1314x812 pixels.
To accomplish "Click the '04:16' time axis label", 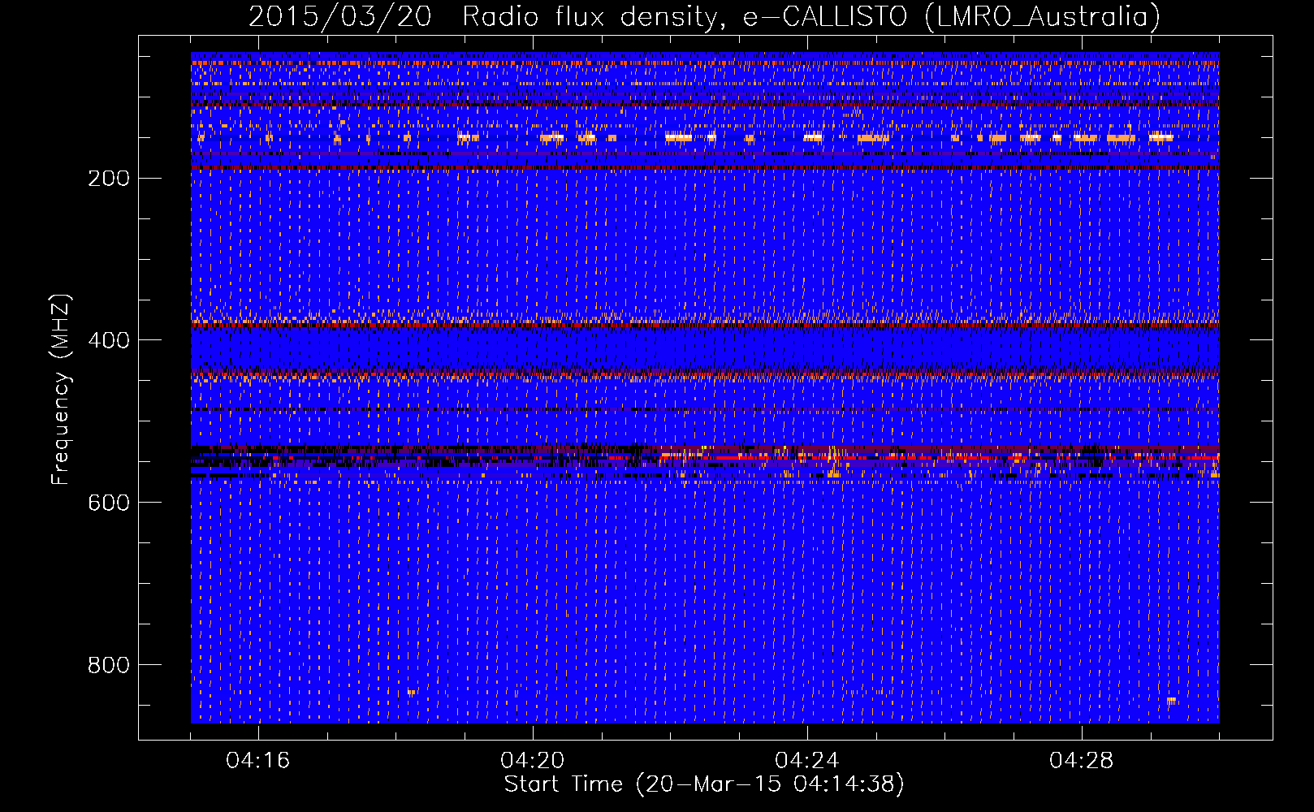I will click(x=258, y=761).
